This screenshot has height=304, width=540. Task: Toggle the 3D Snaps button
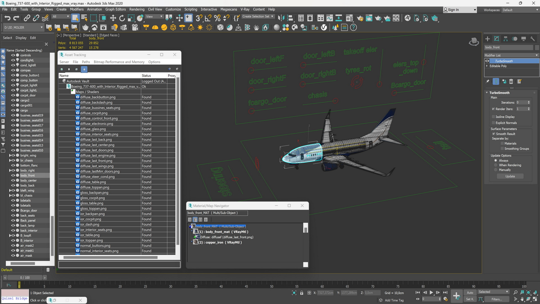click(x=199, y=18)
